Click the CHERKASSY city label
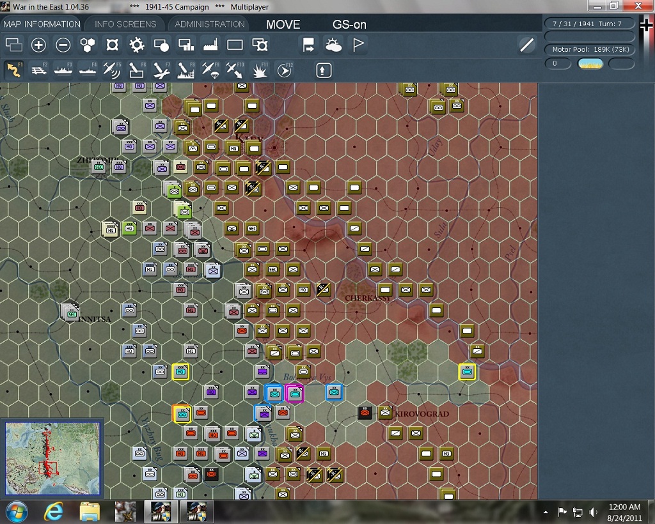 coord(368,298)
